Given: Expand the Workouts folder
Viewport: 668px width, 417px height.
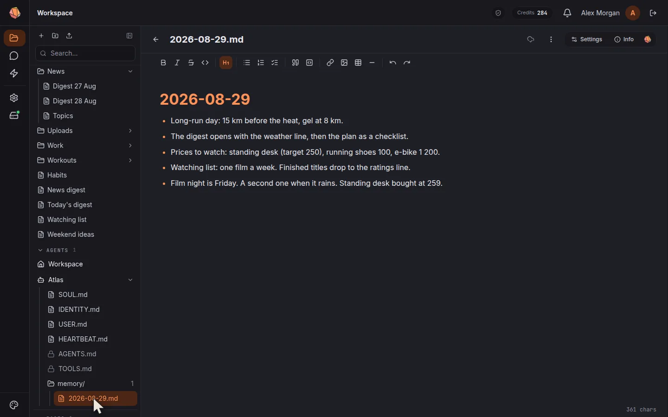Looking at the screenshot, I should click(x=130, y=160).
